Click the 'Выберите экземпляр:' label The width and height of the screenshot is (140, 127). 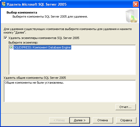23,43
